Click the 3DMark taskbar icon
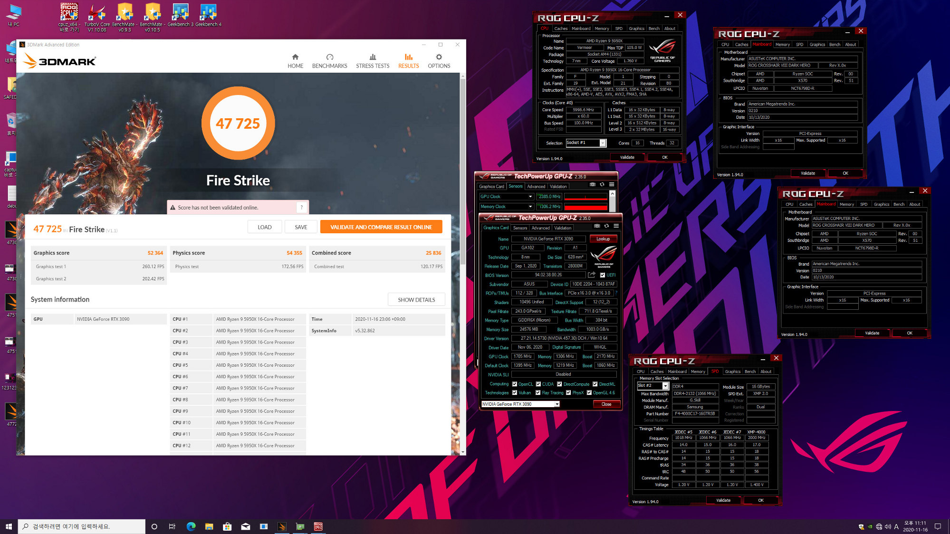 (282, 526)
